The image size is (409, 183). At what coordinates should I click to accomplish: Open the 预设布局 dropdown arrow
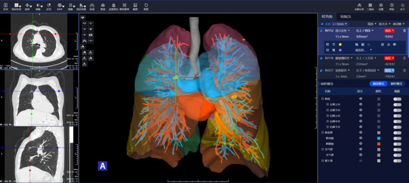20,6
